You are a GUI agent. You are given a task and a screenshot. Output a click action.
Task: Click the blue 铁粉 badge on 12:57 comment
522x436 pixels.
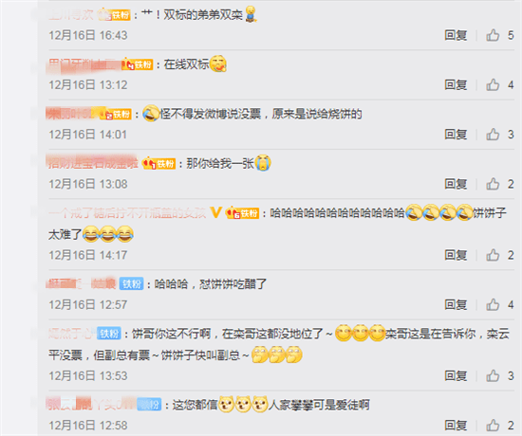(x=132, y=283)
